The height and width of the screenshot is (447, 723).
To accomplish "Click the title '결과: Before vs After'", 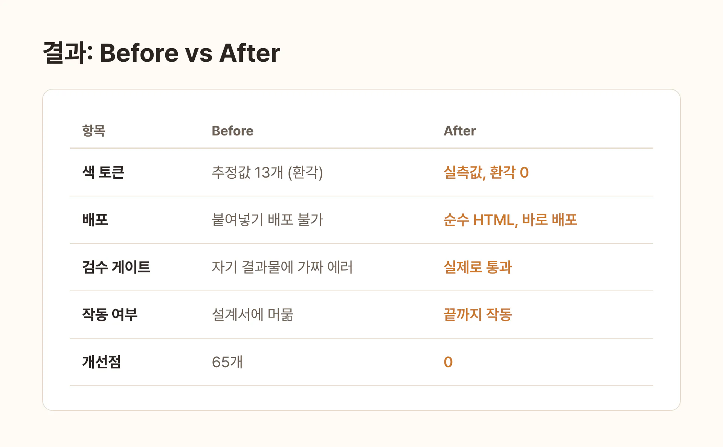I will click(x=161, y=53).
